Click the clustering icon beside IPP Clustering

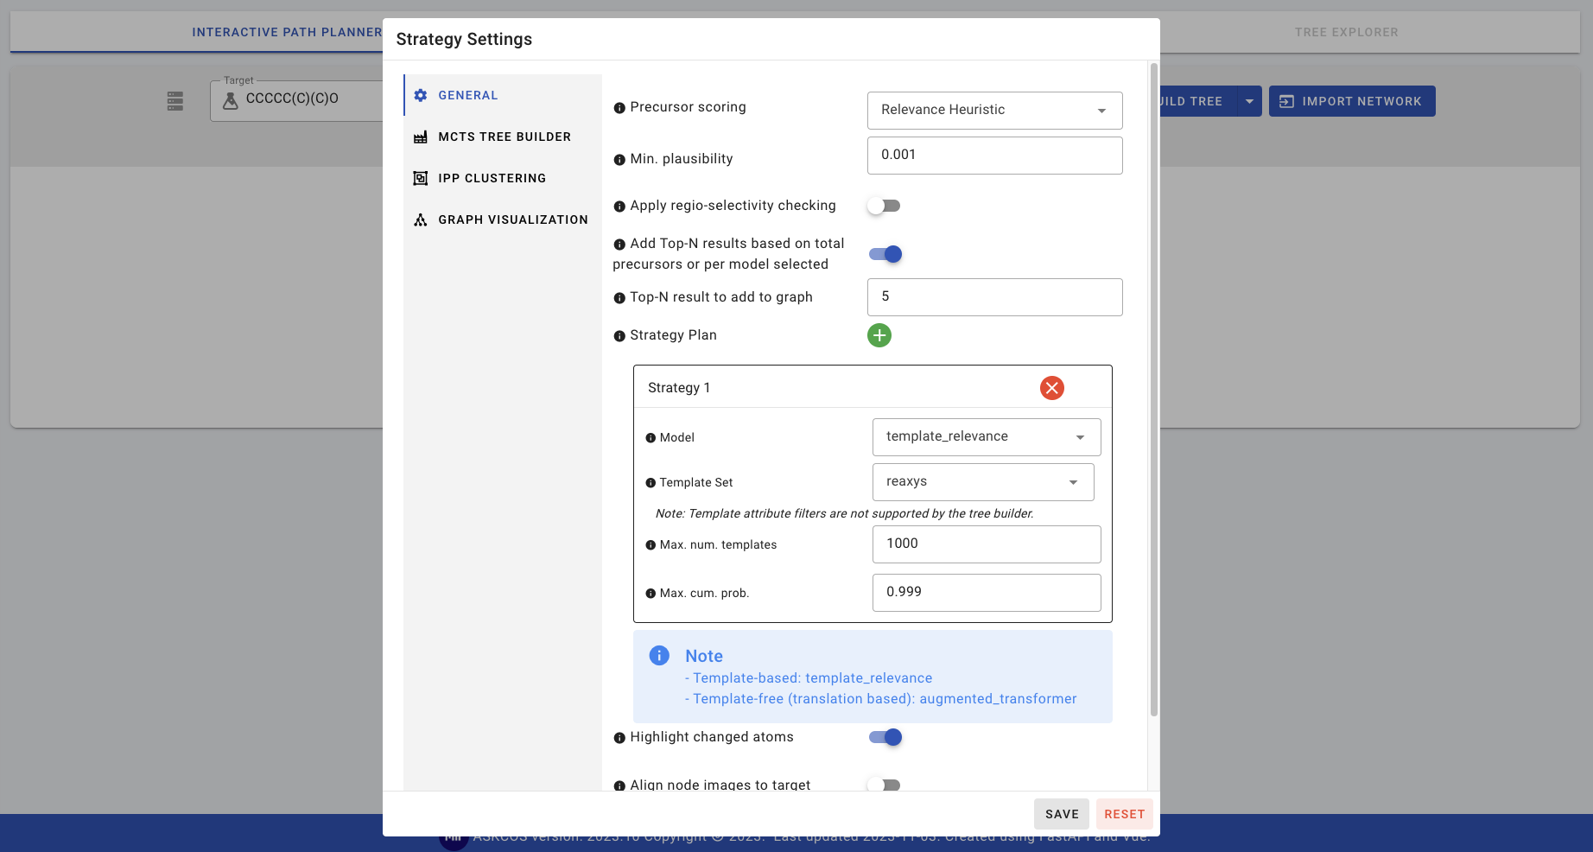pyautogui.click(x=421, y=178)
